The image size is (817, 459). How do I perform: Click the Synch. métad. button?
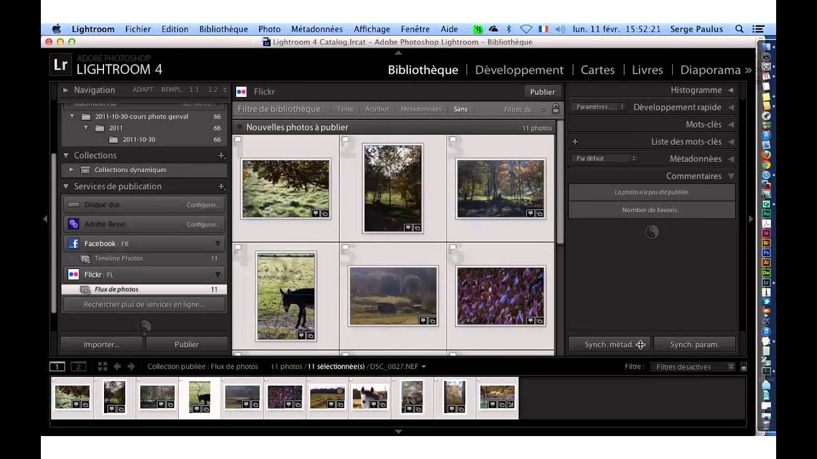pyautogui.click(x=609, y=345)
